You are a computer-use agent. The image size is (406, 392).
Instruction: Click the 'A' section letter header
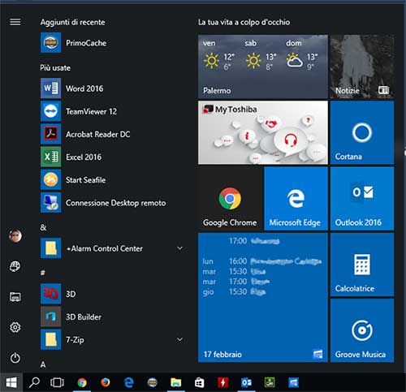click(x=43, y=364)
